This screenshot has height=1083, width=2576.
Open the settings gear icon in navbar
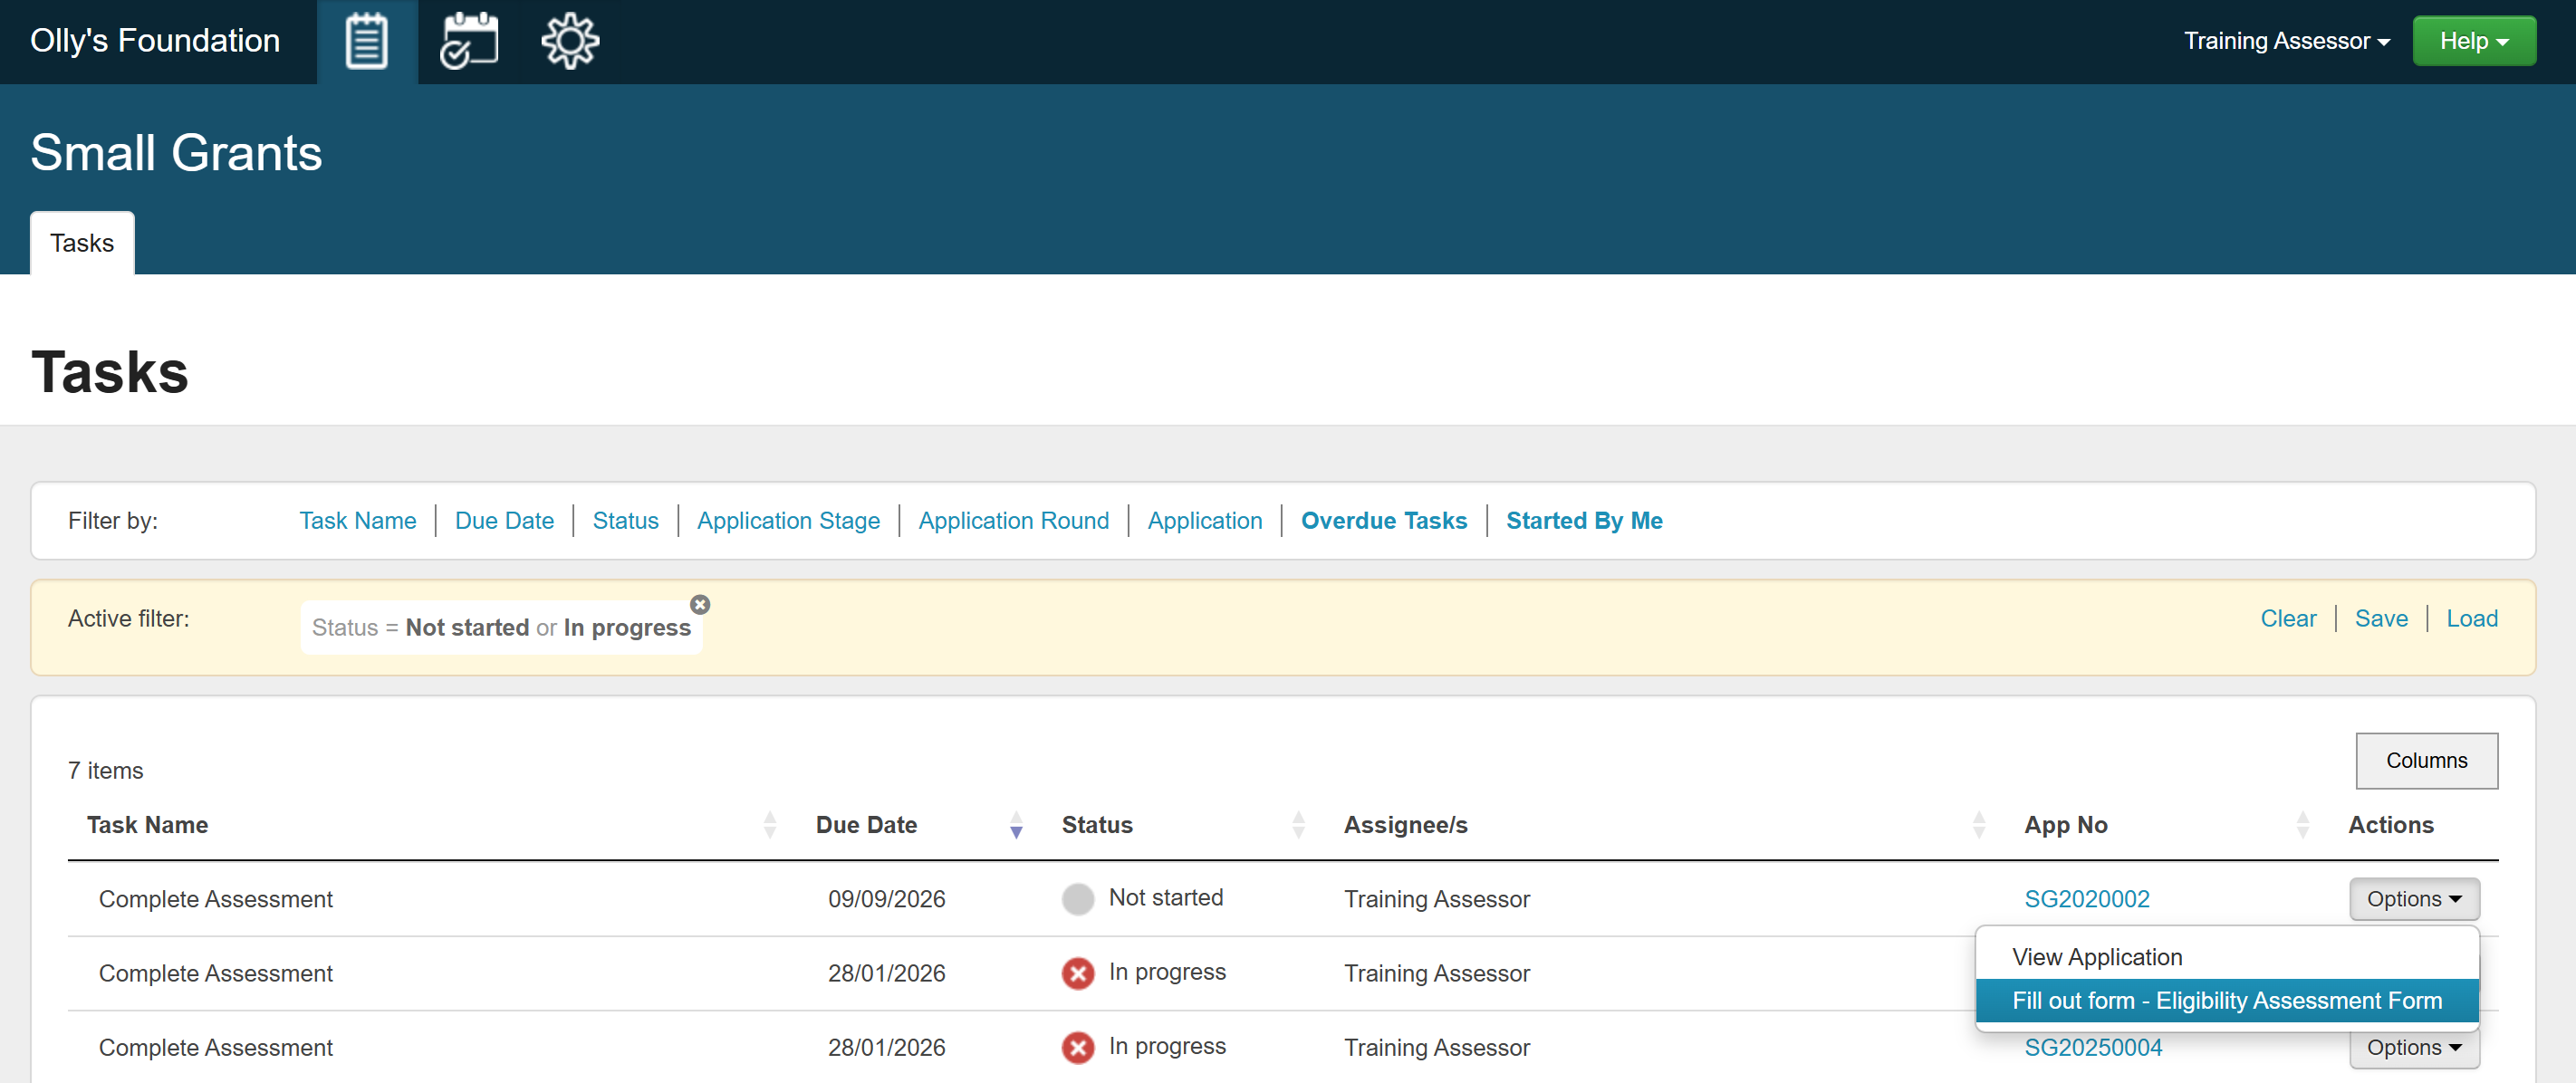click(570, 42)
